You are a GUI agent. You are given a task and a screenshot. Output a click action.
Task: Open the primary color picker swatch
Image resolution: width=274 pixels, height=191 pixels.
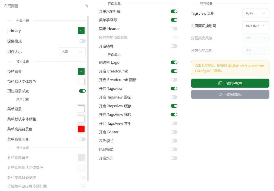pos(81,31)
